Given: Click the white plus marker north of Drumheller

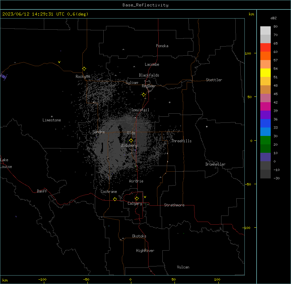Looking at the screenshot, I should [207, 126].
